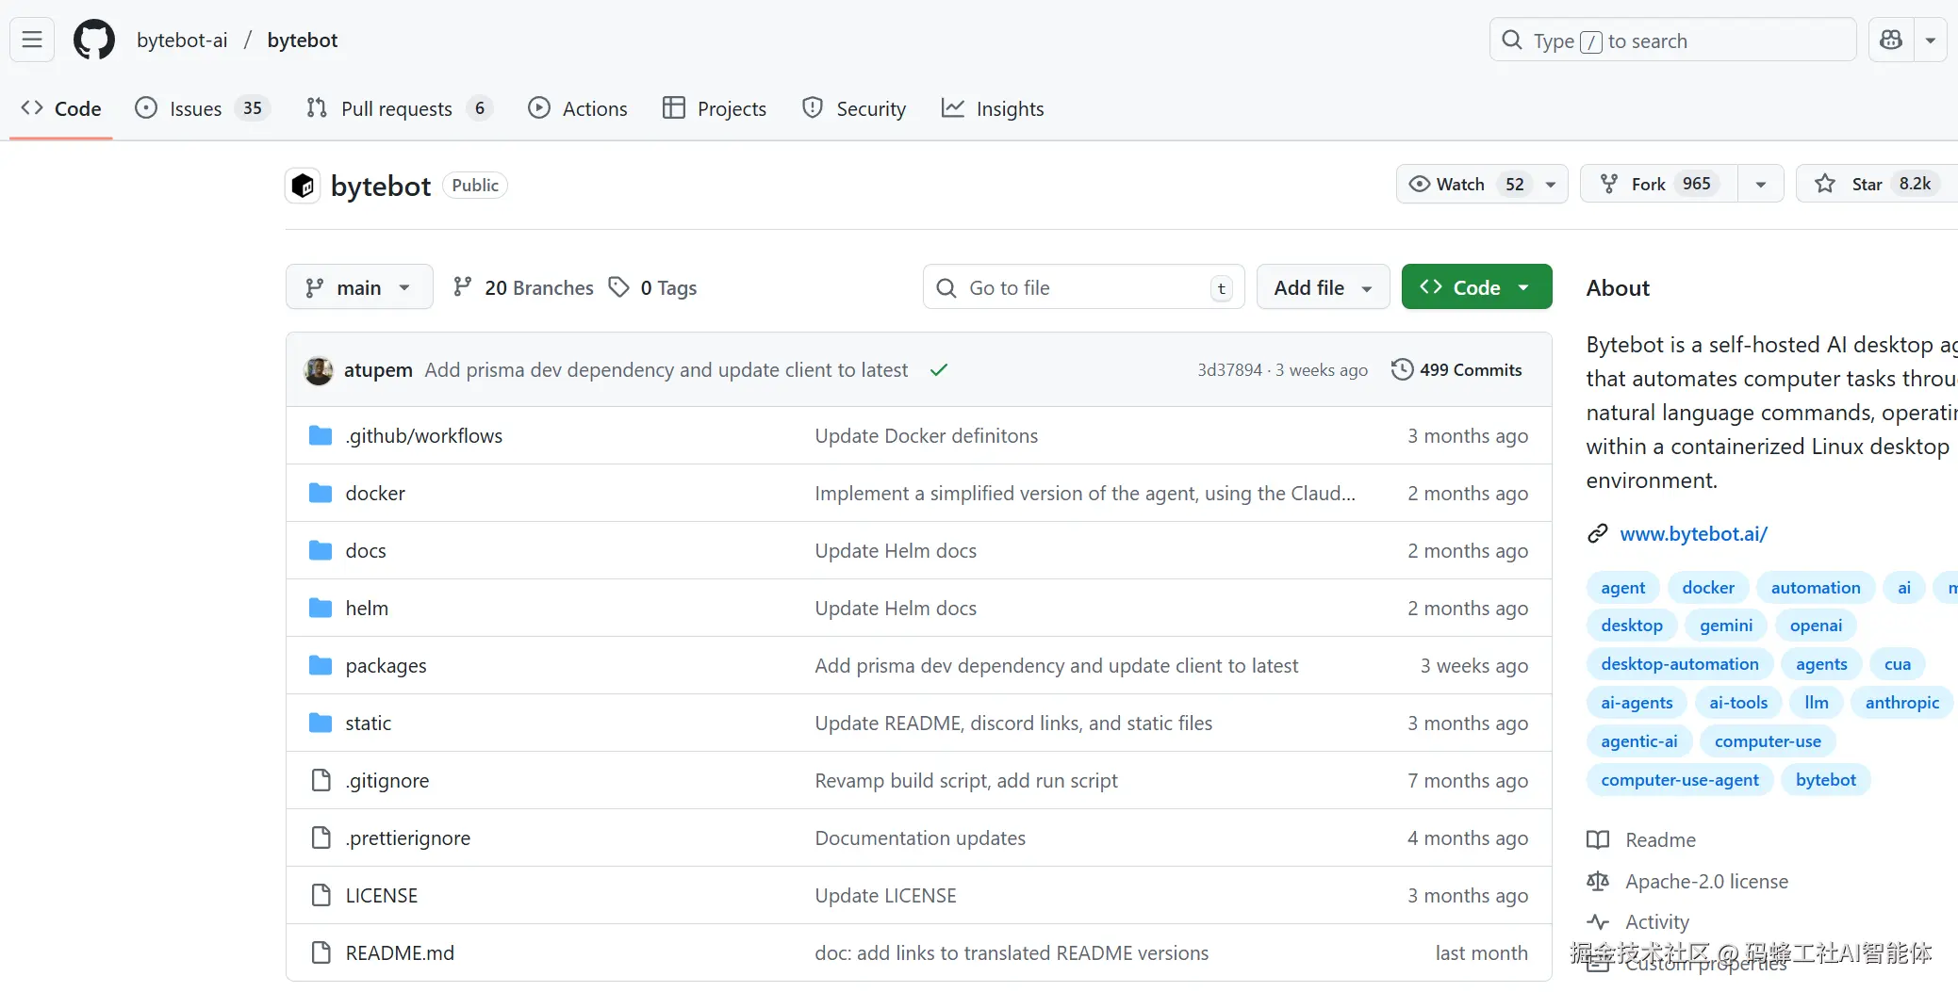Viewport: 1958px width, 992px height.
Task: Expand the main branch dropdown
Action: (359, 287)
